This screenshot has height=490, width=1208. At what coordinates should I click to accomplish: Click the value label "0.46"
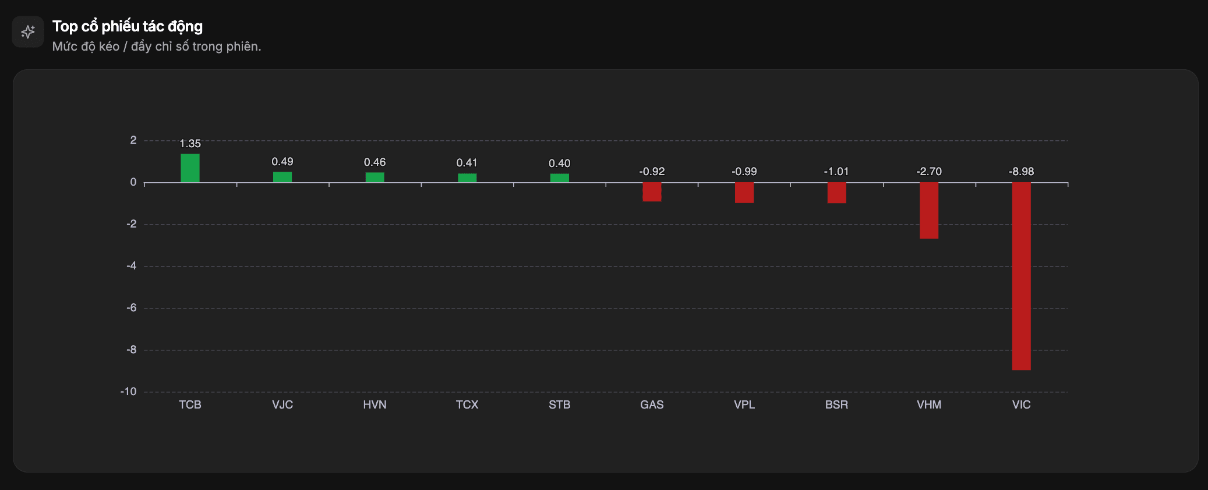click(x=375, y=162)
